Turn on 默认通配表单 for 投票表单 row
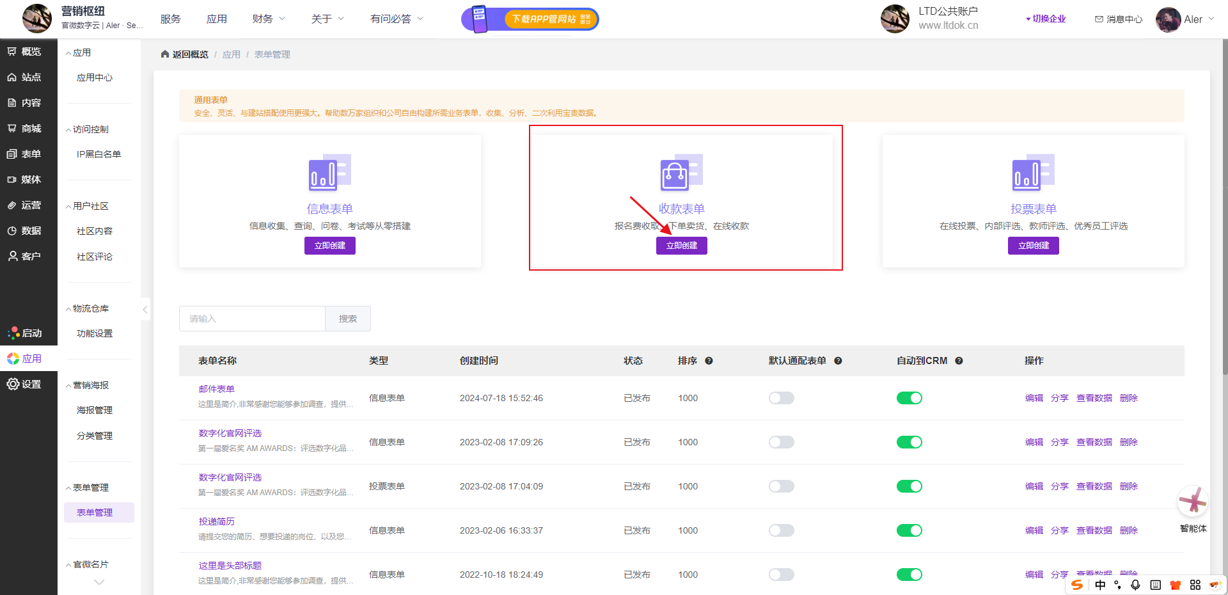This screenshot has height=595, width=1228. coord(781,486)
